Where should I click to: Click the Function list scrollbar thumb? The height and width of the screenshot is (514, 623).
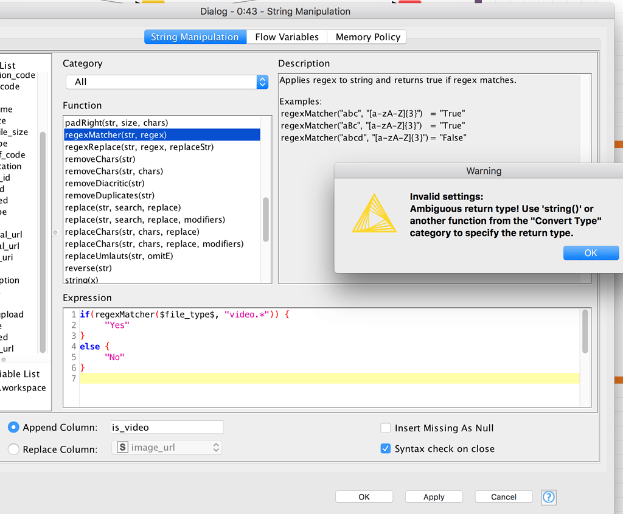click(266, 219)
